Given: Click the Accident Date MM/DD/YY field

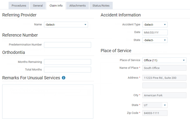Looking at the screenshot, I should (x=155, y=32).
